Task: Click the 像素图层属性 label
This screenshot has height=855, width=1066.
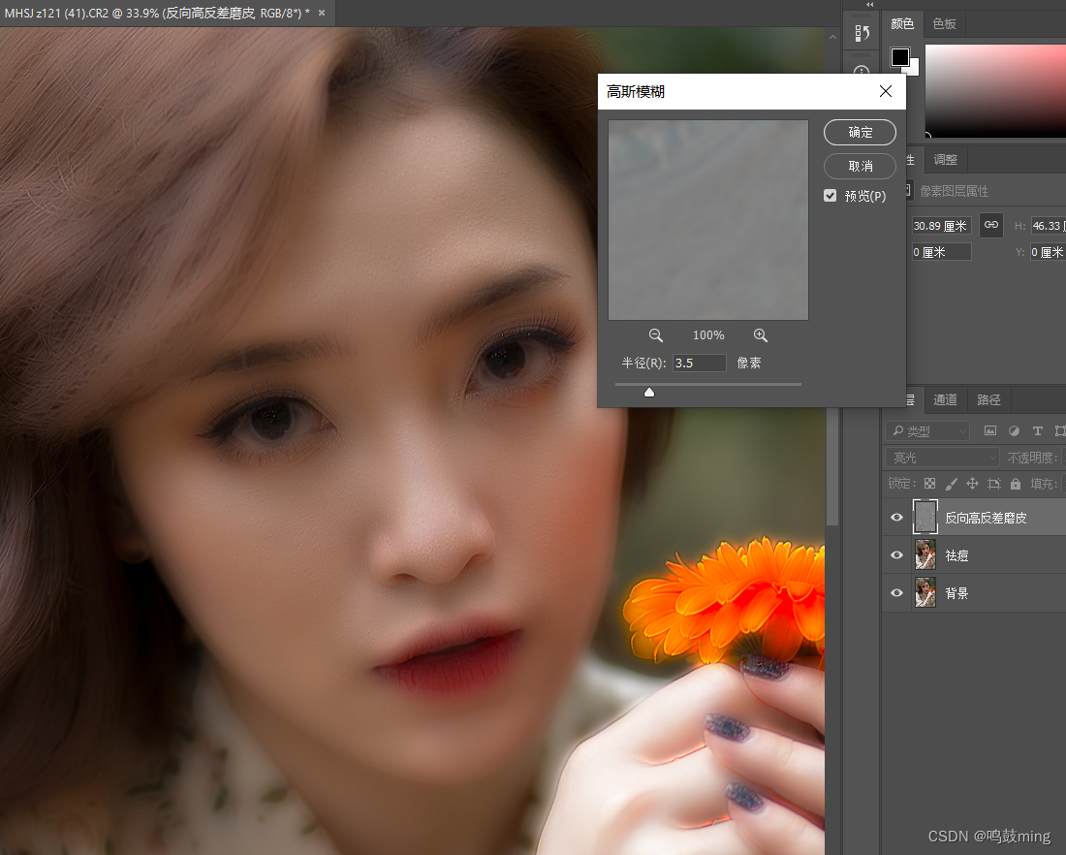Action: click(x=954, y=191)
